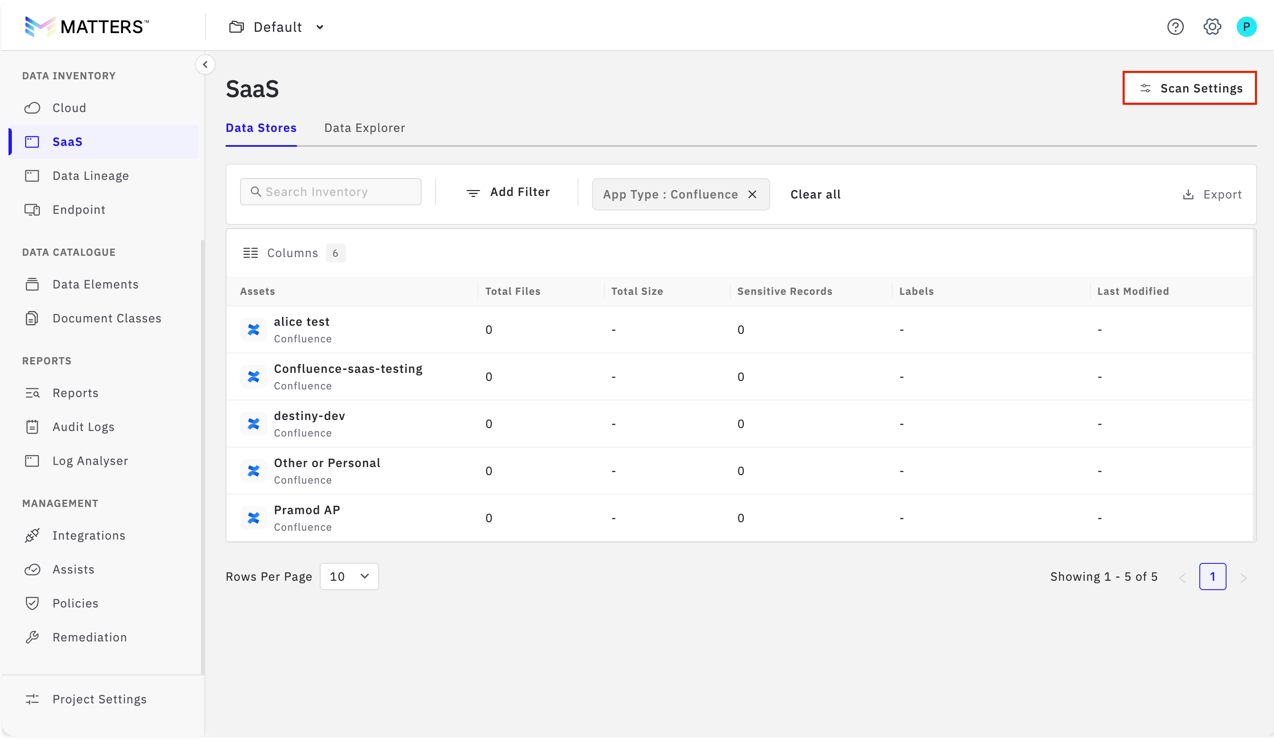Click the Data Elements icon
The height and width of the screenshot is (739, 1274).
[32, 284]
